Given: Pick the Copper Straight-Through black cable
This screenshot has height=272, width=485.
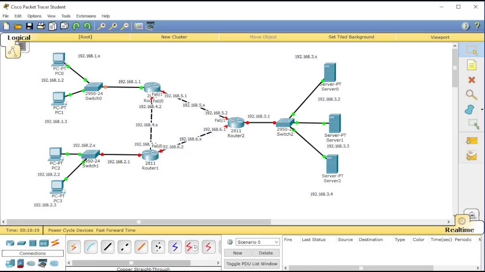Looking at the screenshot, I should [x=108, y=247].
